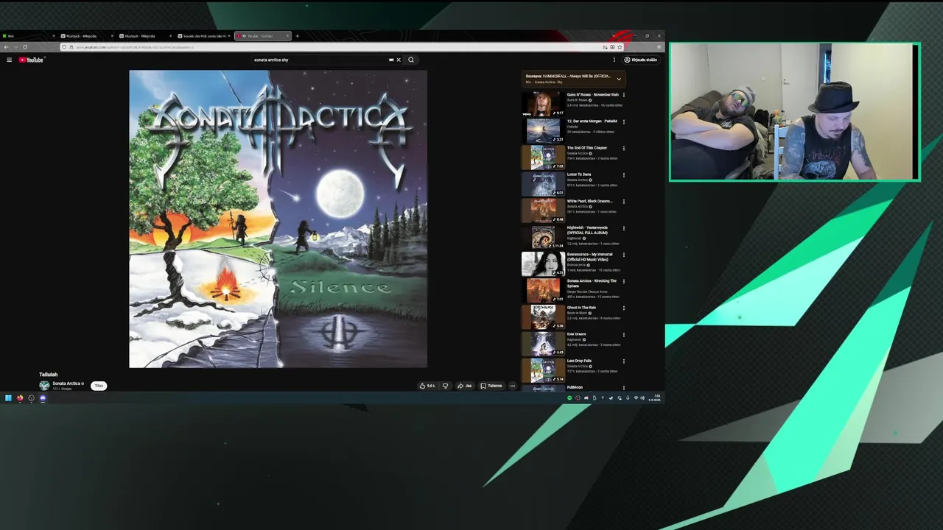Open a new browser tab with plus
Image resolution: width=943 pixels, height=530 pixels.
[x=297, y=35]
